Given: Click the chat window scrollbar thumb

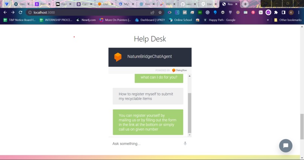Looking at the screenshot, I should pos(190,113).
